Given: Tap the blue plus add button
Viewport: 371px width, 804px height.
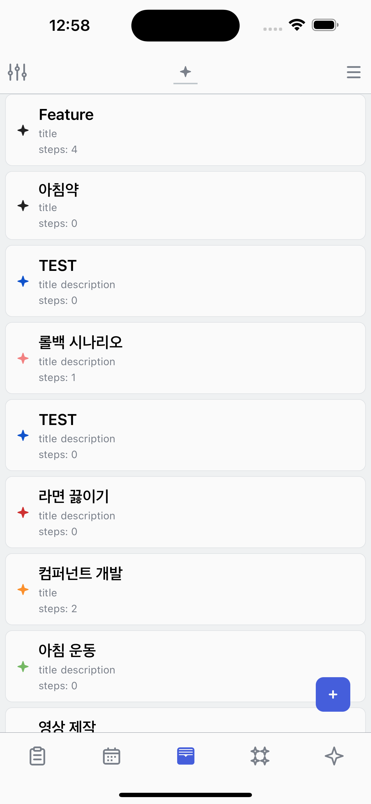Looking at the screenshot, I should coord(333,694).
